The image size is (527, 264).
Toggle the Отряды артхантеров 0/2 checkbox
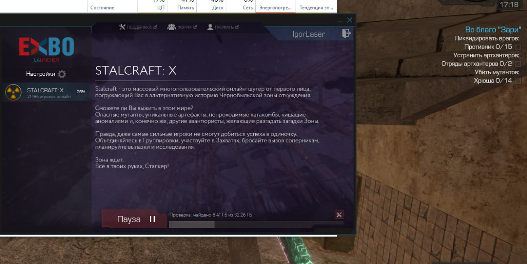pos(518,64)
